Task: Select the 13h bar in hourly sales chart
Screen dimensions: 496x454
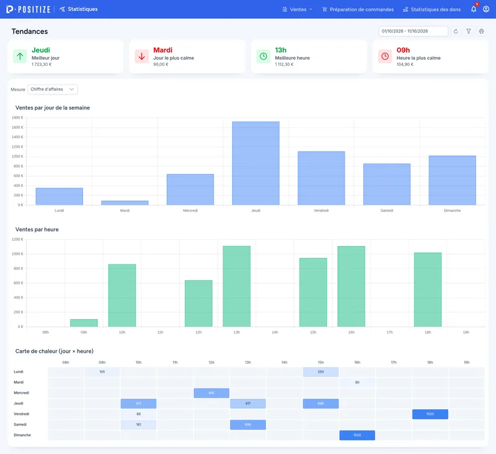Action: coord(237,286)
